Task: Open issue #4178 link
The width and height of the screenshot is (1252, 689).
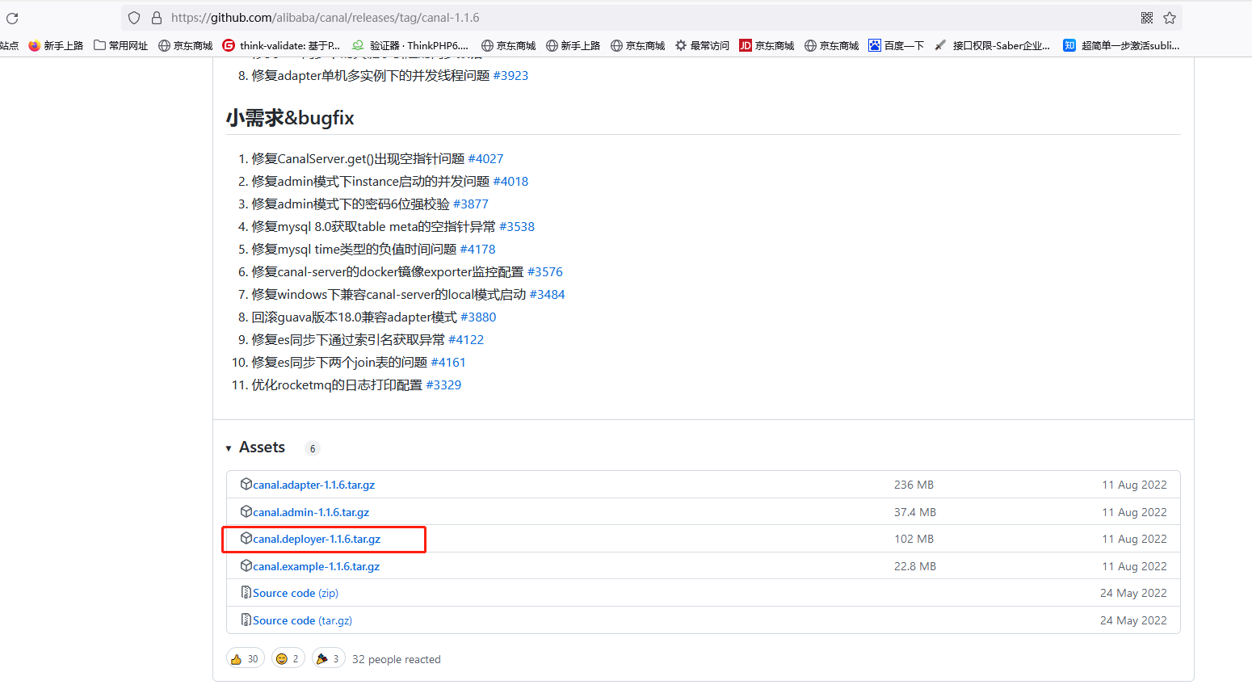Action: point(477,249)
